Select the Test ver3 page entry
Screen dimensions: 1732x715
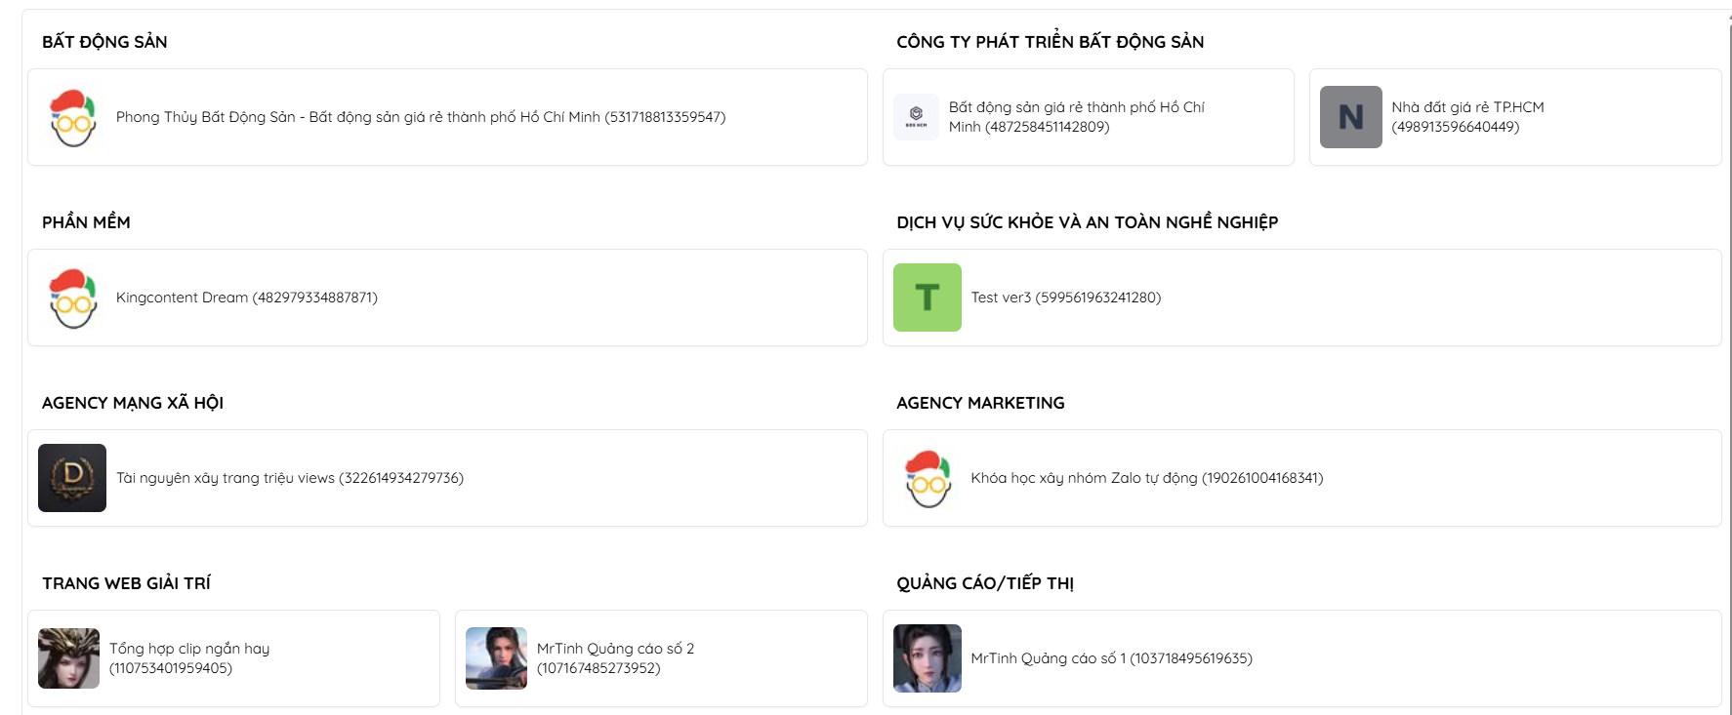tap(1065, 298)
